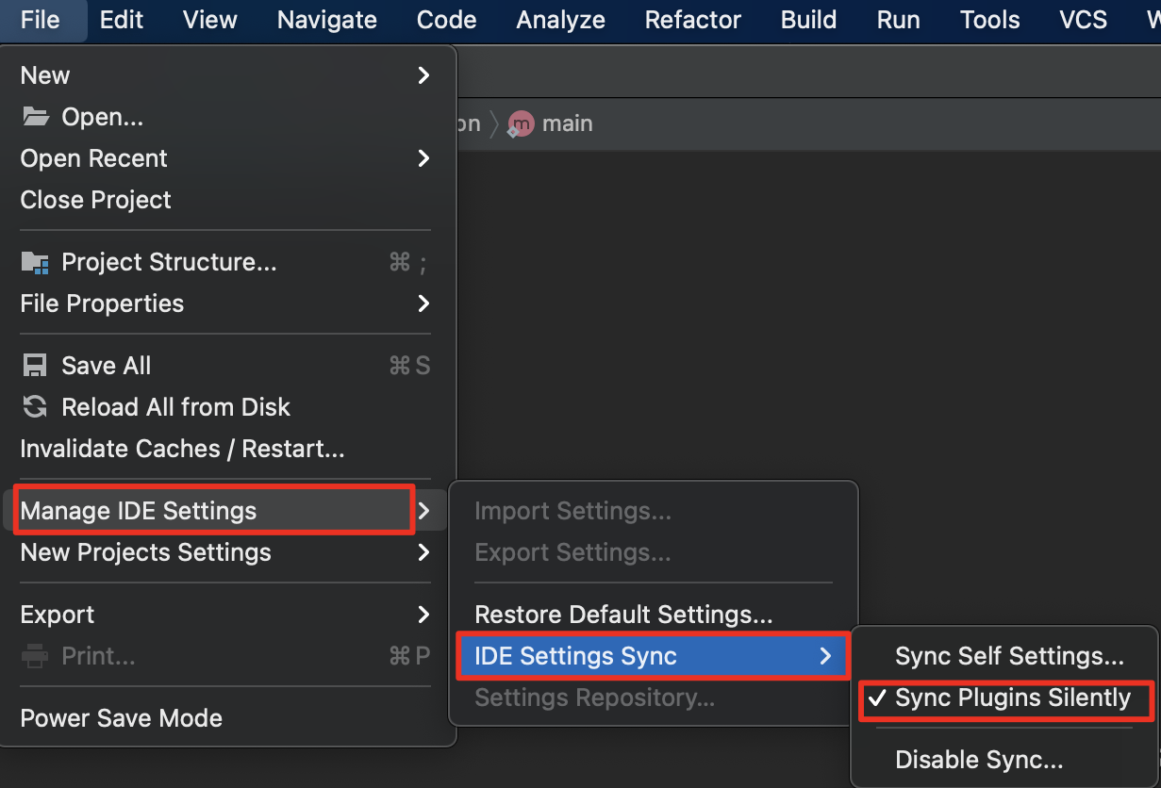Select Close Project
1161x788 pixels.
coord(94,199)
